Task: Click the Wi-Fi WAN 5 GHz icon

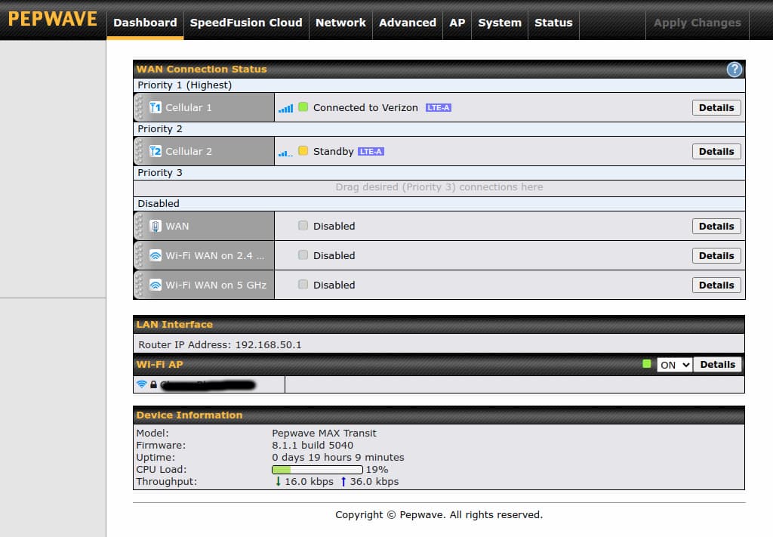Action: [x=156, y=285]
